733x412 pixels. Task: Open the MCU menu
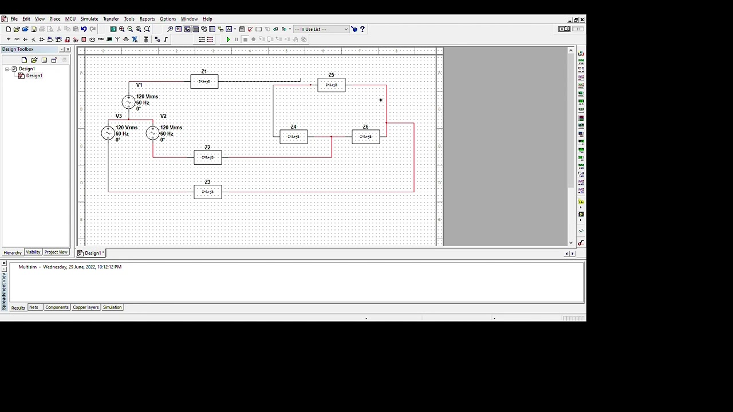pyautogui.click(x=70, y=19)
